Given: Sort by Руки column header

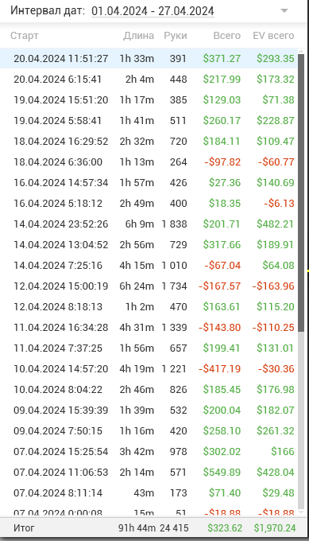Looking at the screenshot, I should coord(176,36).
